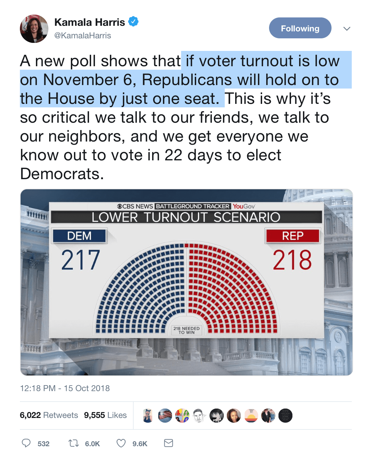Viewport: 372px width, 457px height.
Task: Open Kamala Harris profile avatar
Action: tap(34, 29)
